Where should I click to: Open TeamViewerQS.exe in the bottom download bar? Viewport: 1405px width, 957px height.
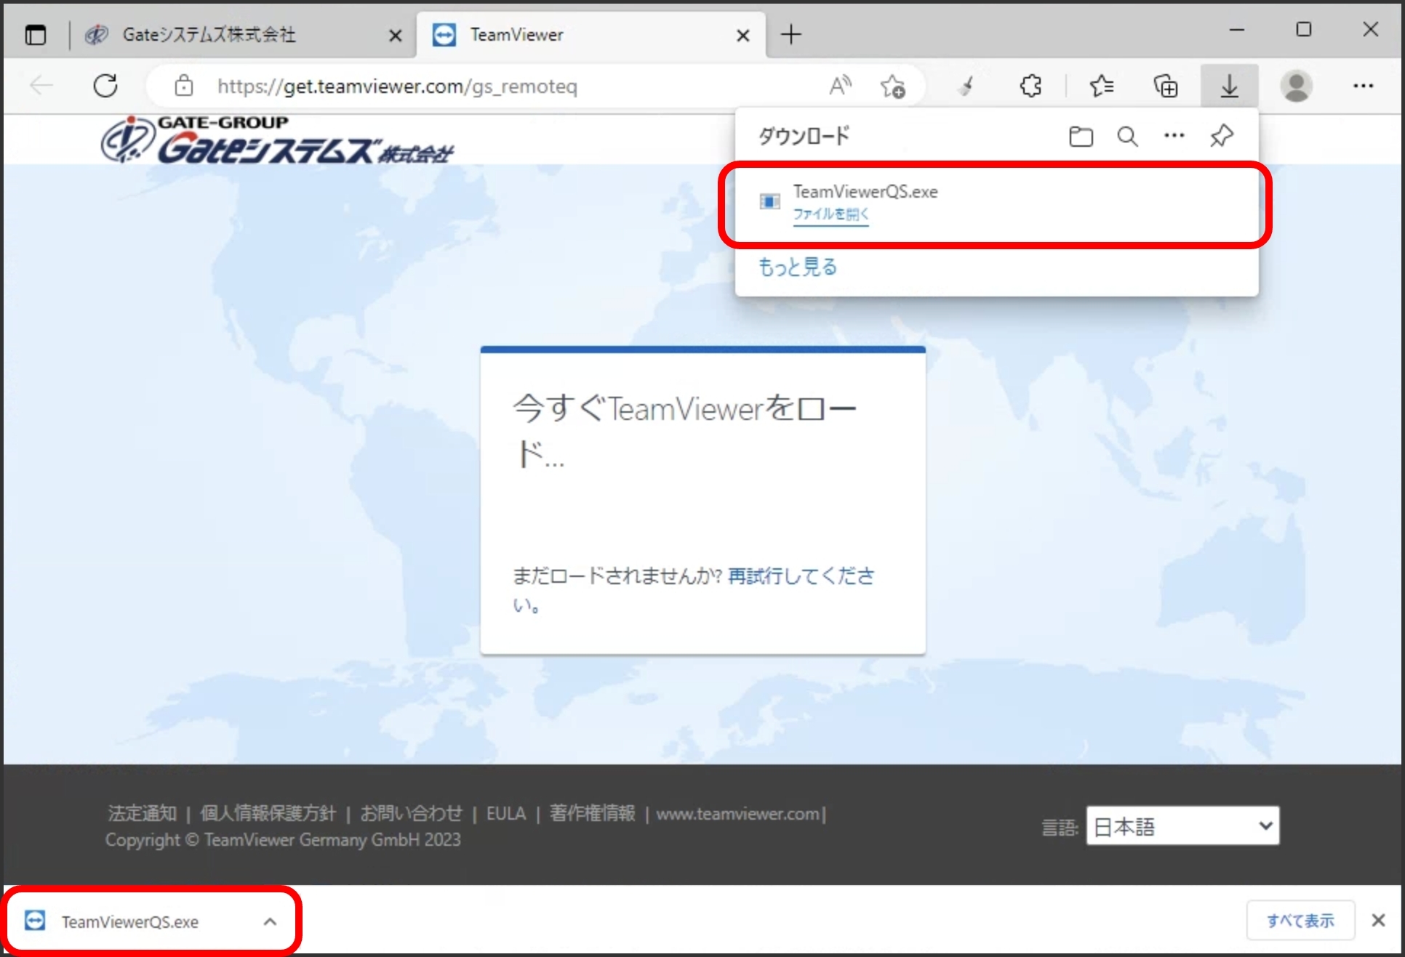(x=129, y=922)
